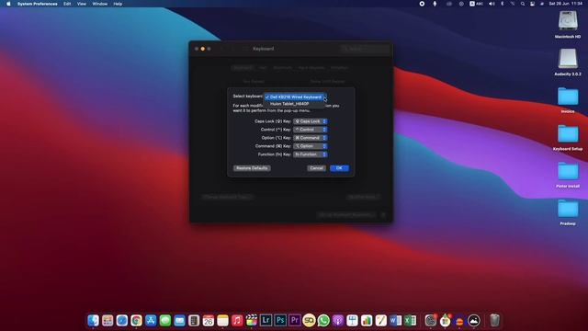Open the Control Key dropdown
The image size is (588, 331).
(x=311, y=130)
